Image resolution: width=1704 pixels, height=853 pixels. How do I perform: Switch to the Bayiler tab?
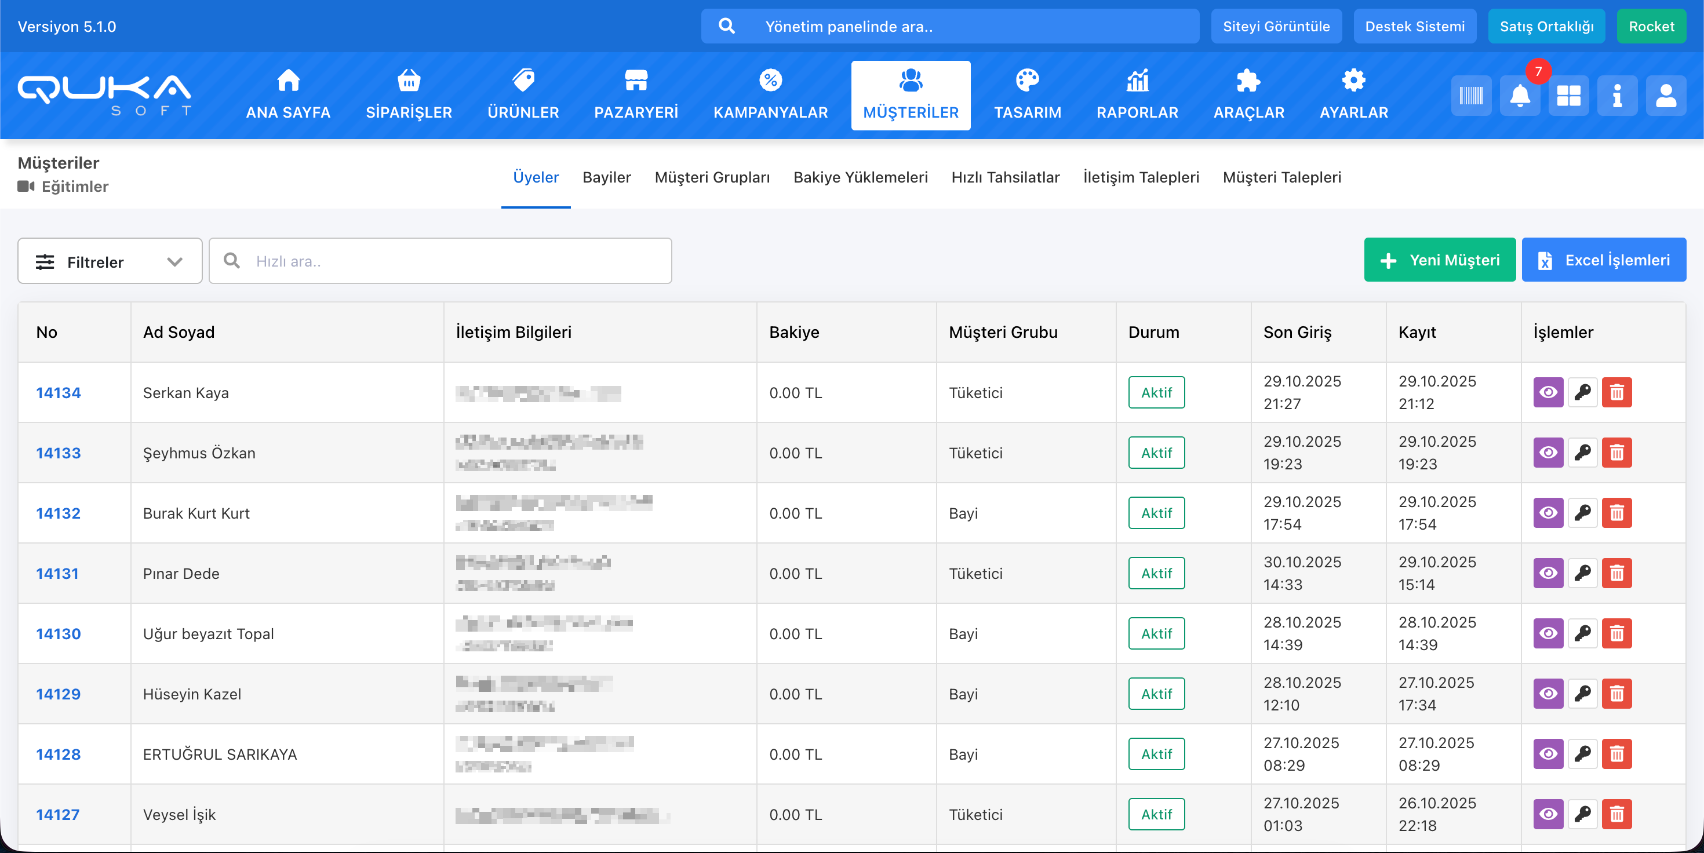[607, 177]
